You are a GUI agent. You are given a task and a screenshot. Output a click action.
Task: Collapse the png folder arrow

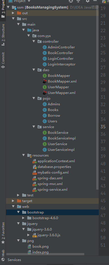click(18, 241)
